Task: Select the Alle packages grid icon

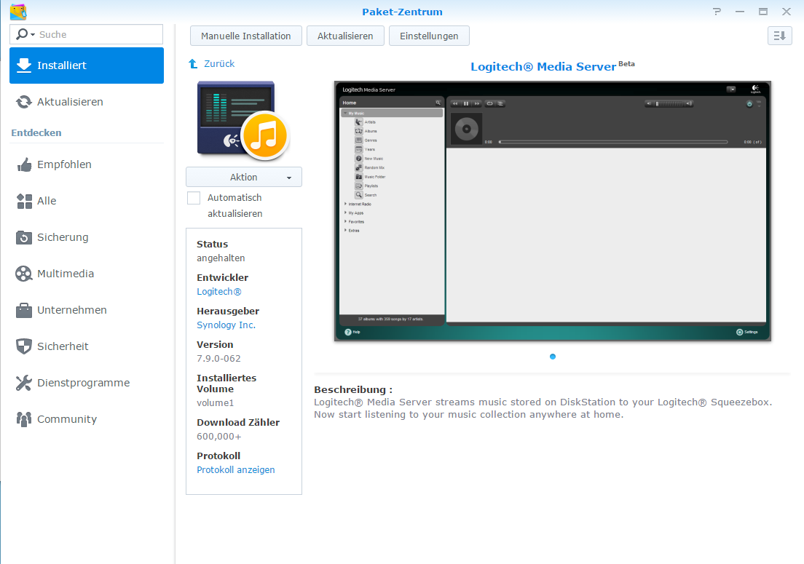Action: 24,201
